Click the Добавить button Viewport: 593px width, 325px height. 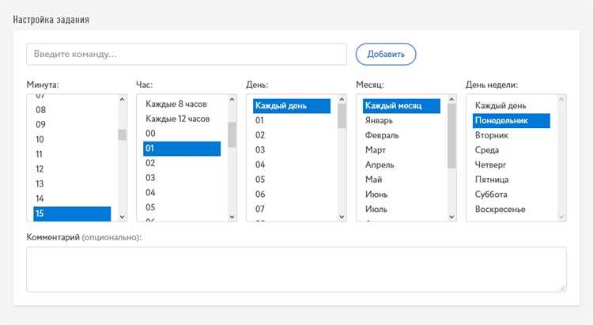(386, 54)
